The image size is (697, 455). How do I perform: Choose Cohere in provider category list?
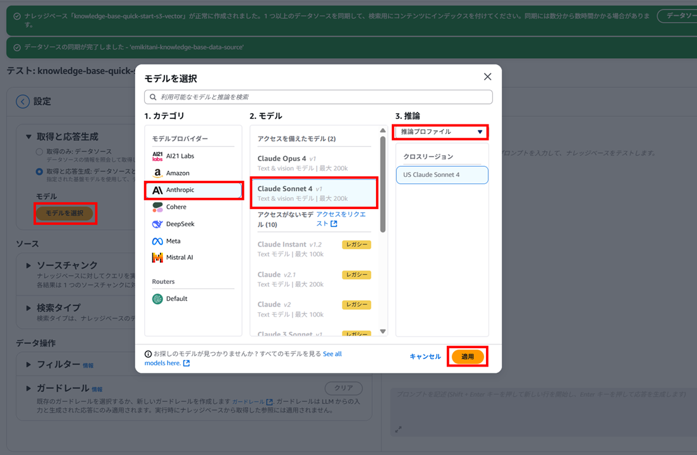point(193,207)
